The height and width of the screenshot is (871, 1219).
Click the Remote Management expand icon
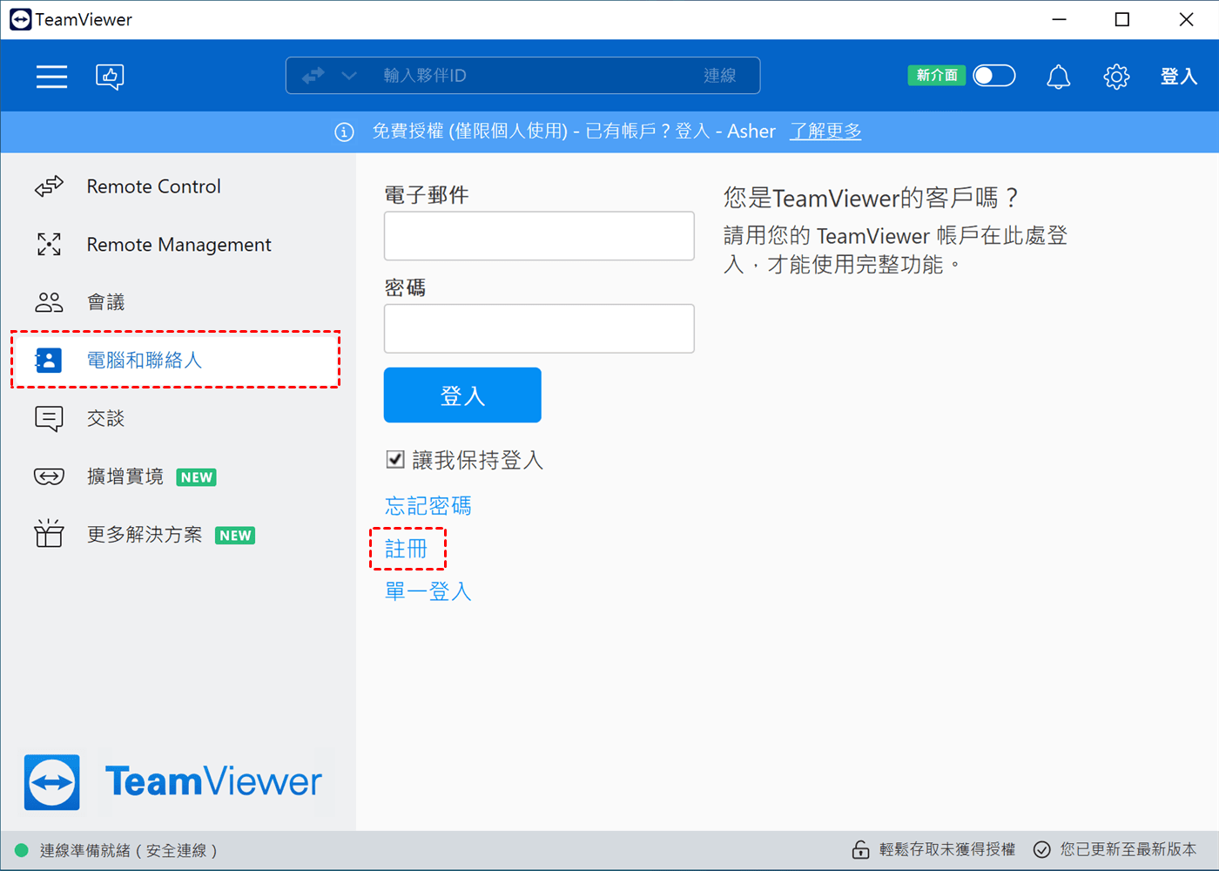tap(49, 245)
